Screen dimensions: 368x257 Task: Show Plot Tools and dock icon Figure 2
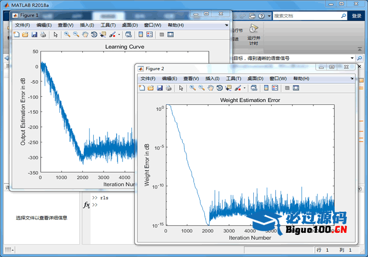296,88
